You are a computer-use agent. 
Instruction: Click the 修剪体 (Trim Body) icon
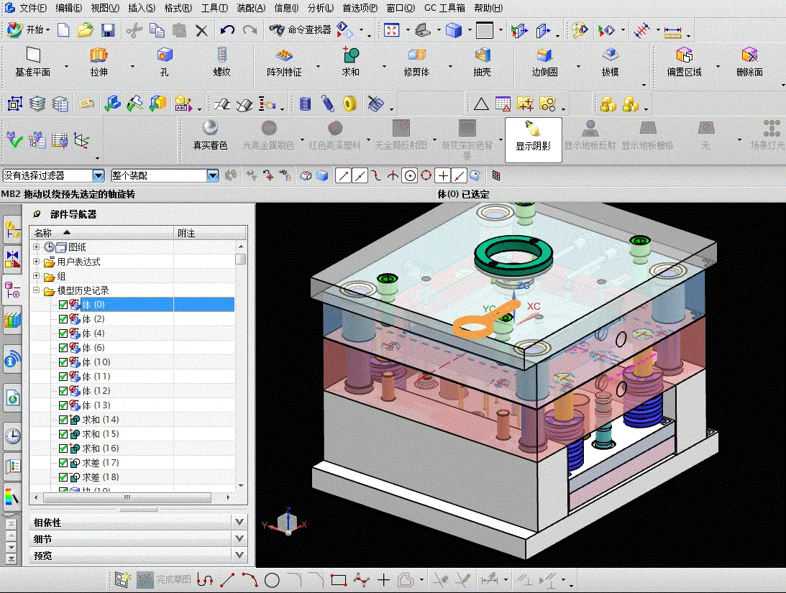416,55
